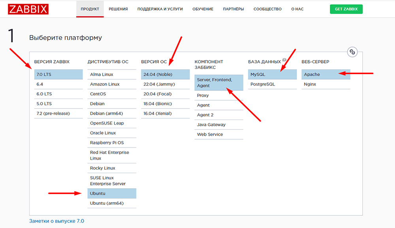Choose Apache web server
395x228 pixels.
coord(326,75)
